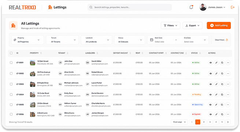Toggle select-all checkbox in table header
The width and height of the screenshot is (240, 132).
(x=11, y=53)
